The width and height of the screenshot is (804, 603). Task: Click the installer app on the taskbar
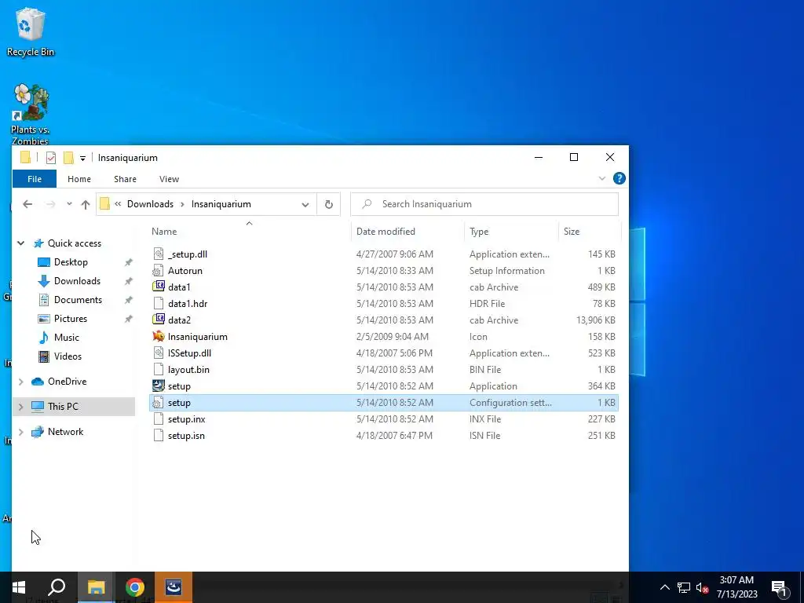(x=174, y=587)
